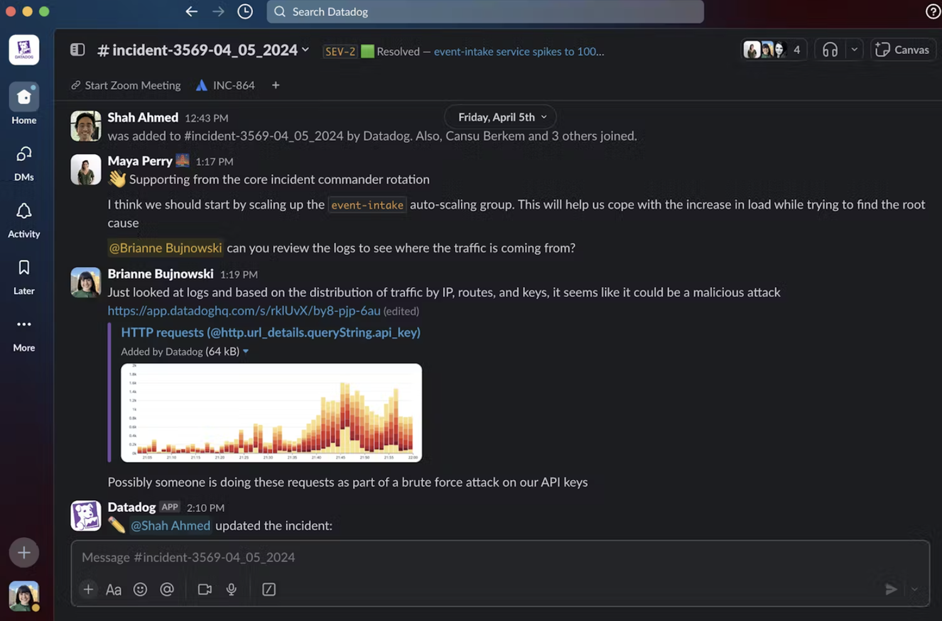Open the HTTP requests graph image

pyautogui.click(x=271, y=412)
